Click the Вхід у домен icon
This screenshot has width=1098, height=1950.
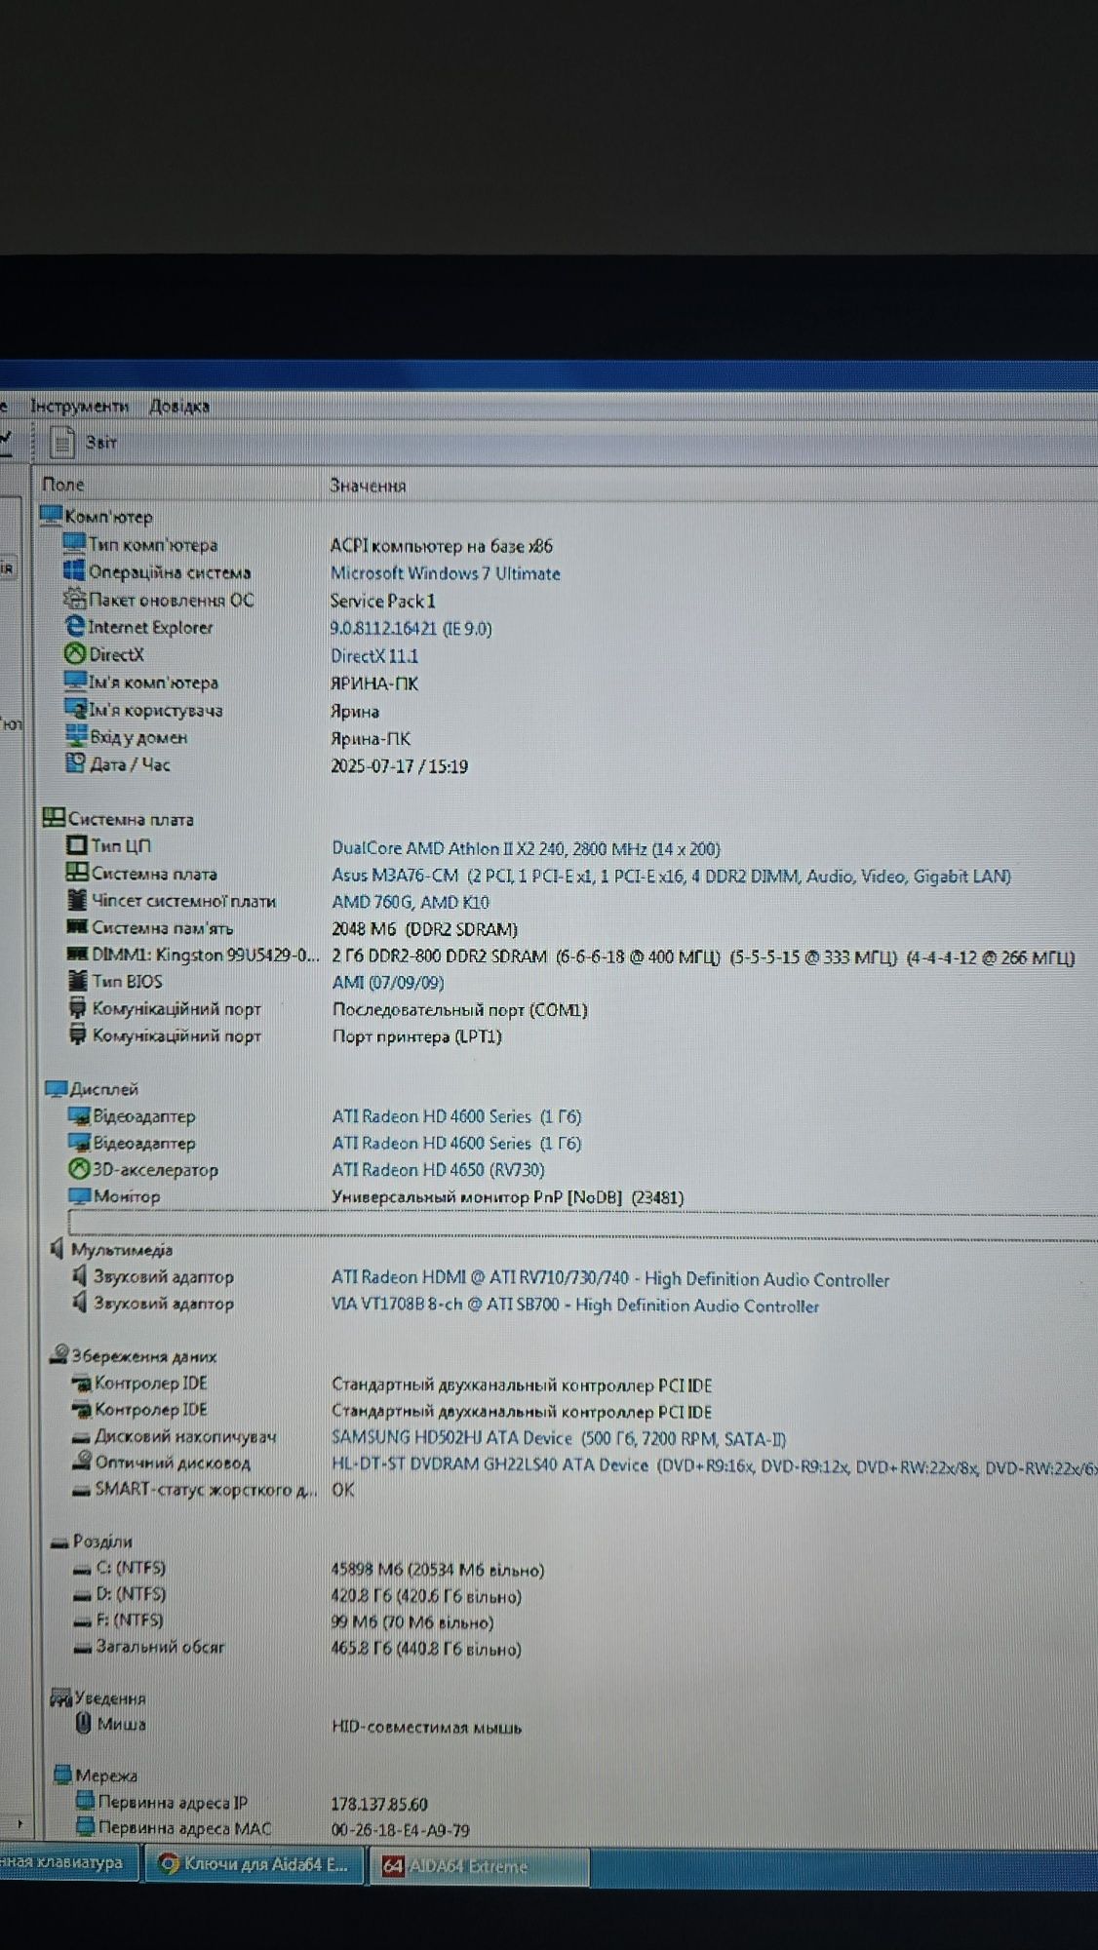tap(75, 736)
